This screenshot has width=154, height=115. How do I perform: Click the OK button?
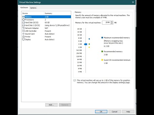pos(101,111)
